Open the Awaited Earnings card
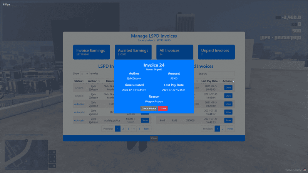Screen dimensions: 308x173 tap(133, 52)
